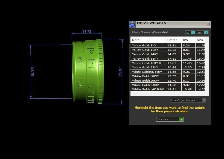Click the 25.87 outer diameter dimension label
The width and height of the screenshot is (224, 159).
120,72
